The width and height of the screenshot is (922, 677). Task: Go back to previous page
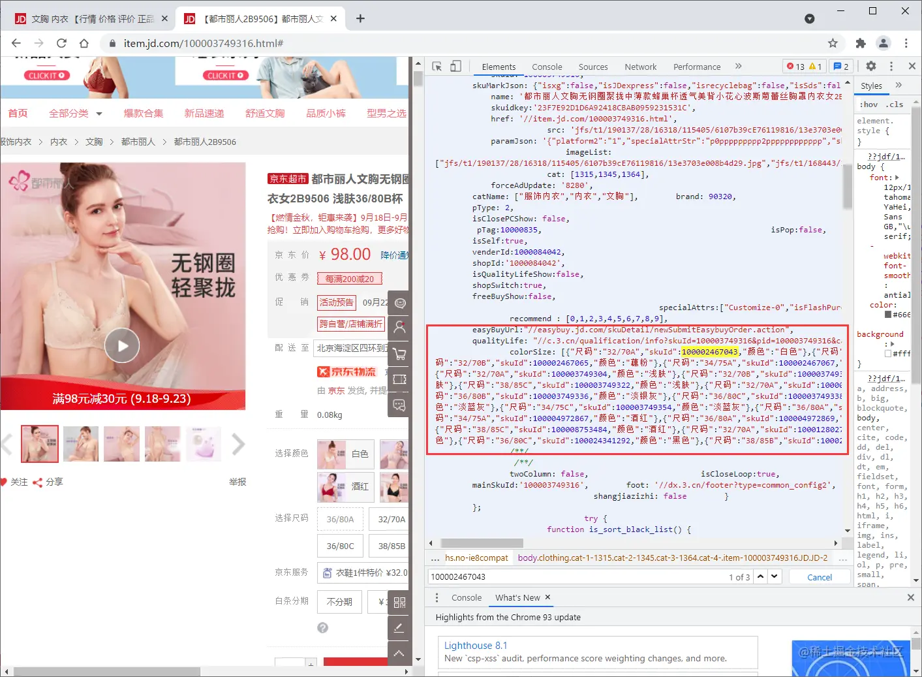coord(16,43)
